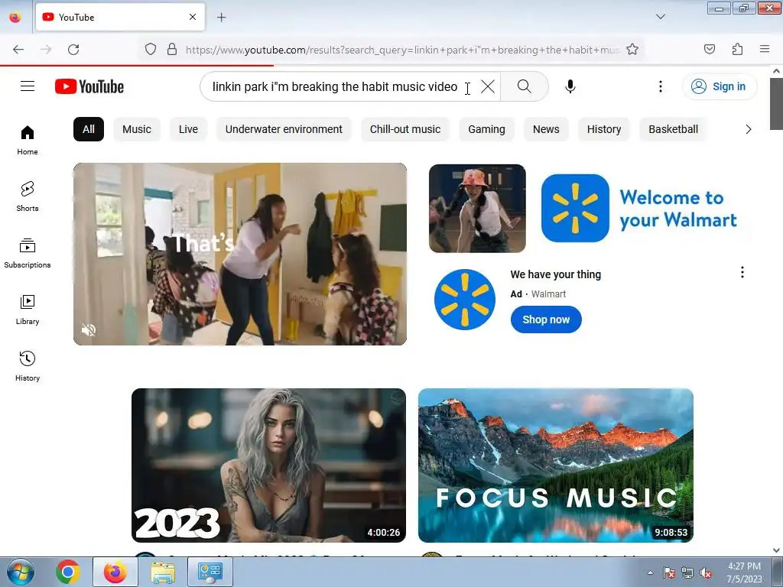This screenshot has width=783, height=587.
Task: Open Subscriptions in sidebar
Action: (28, 254)
